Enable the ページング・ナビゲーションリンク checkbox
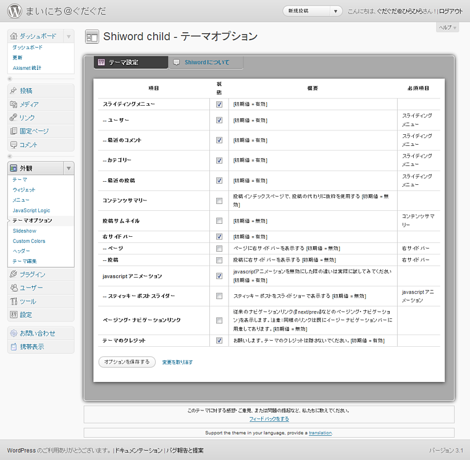Viewport: 470px width, 460px height. click(x=219, y=320)
